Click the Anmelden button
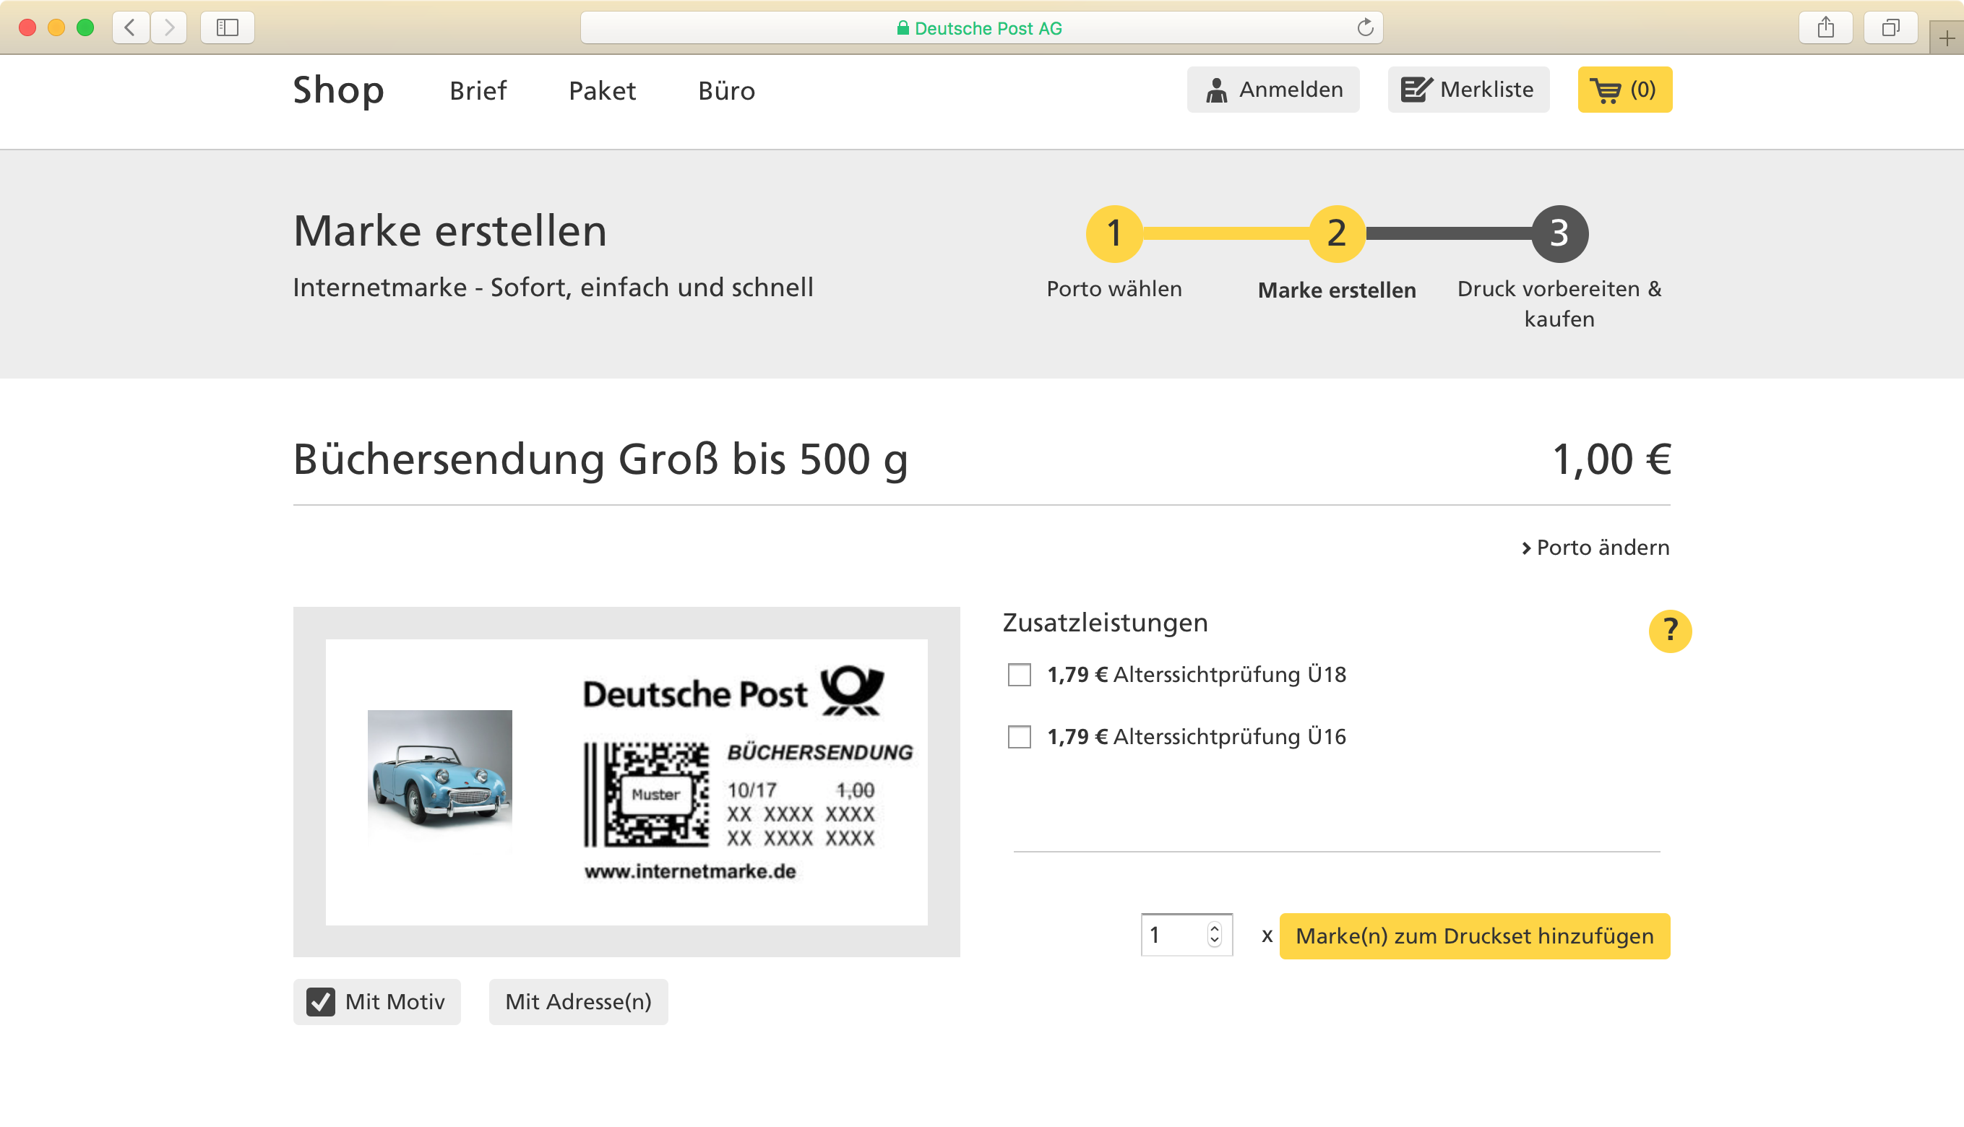Screen dimensions: 1964x1127 click(1273, 90)
